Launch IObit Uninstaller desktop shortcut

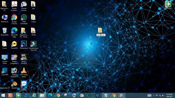[x=24, y=19]
